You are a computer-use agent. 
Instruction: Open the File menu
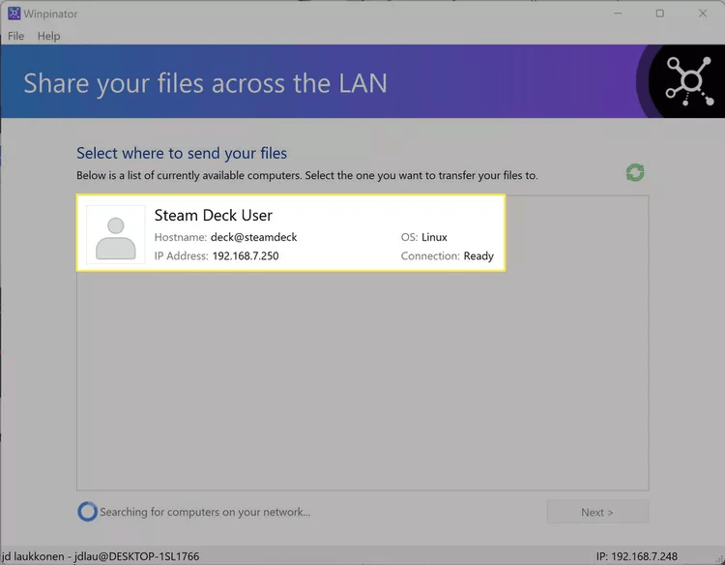click(x=16, y=36)
